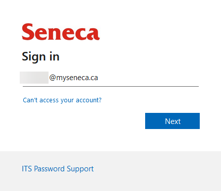Open the "Can't access your account?" link
Viewport: 221px width, 191px height.
(x=62, y=100)
